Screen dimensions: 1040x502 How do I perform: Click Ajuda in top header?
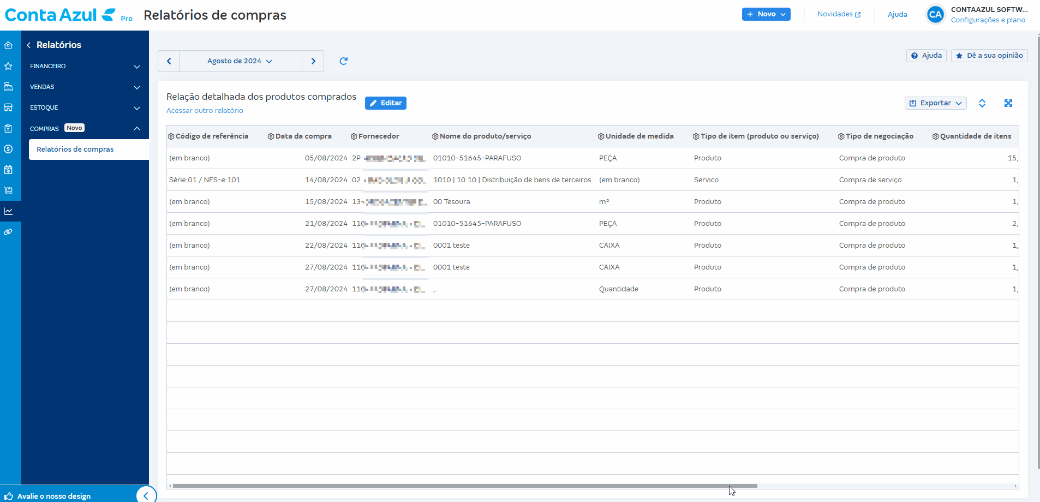click(x=897, y=15)
